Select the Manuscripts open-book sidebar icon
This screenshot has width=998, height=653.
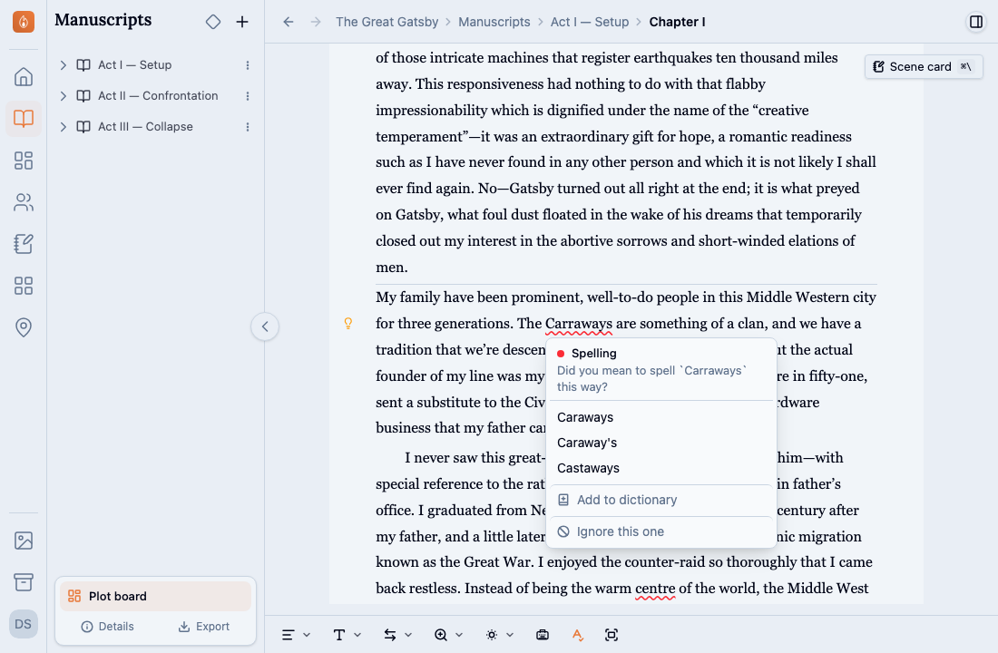[24, 119]
